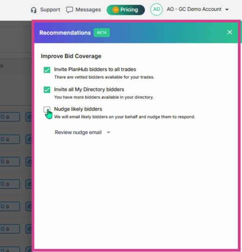Click the crown icon on Pricing
242x252 pixels.
(x=116, y=10)
